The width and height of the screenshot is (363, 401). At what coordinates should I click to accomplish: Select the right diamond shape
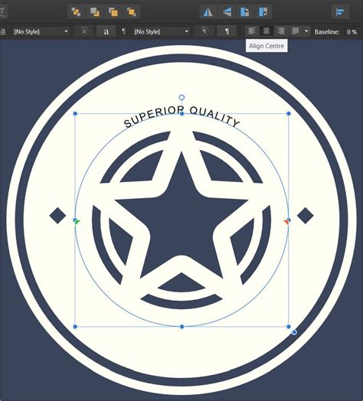306,216
